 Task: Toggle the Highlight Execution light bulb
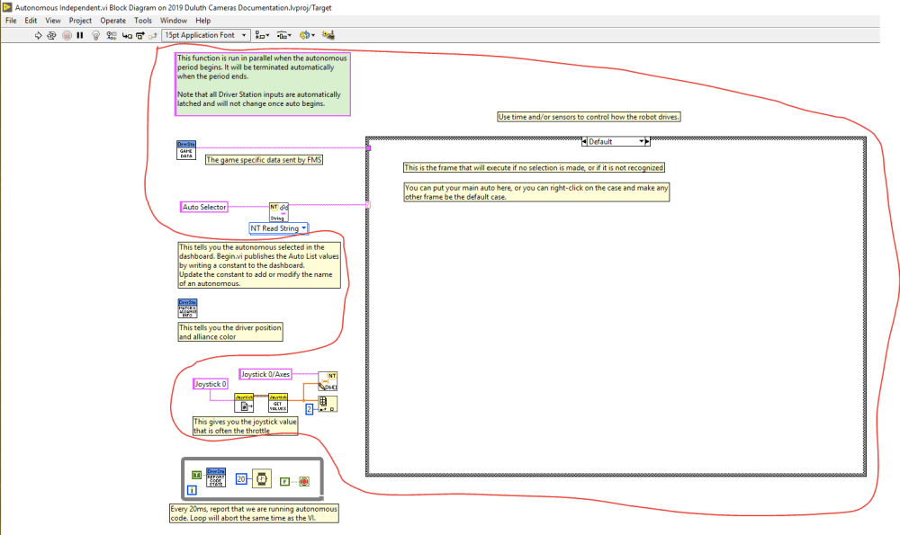coord(95,35)
